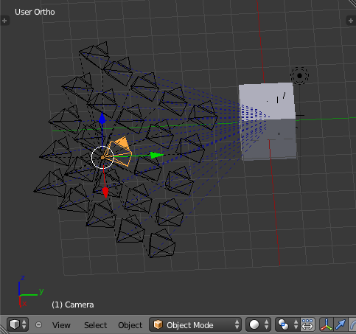Click the red X-axis manipulator arrow

point(105,192)
